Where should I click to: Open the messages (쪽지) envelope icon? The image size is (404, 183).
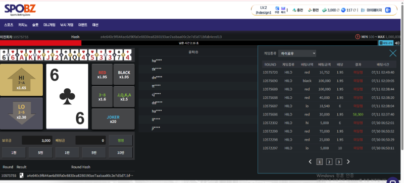click(283, 10)
